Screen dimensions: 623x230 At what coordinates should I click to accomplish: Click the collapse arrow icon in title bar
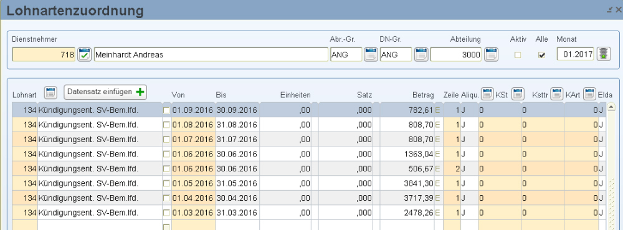tap(609, 11)
